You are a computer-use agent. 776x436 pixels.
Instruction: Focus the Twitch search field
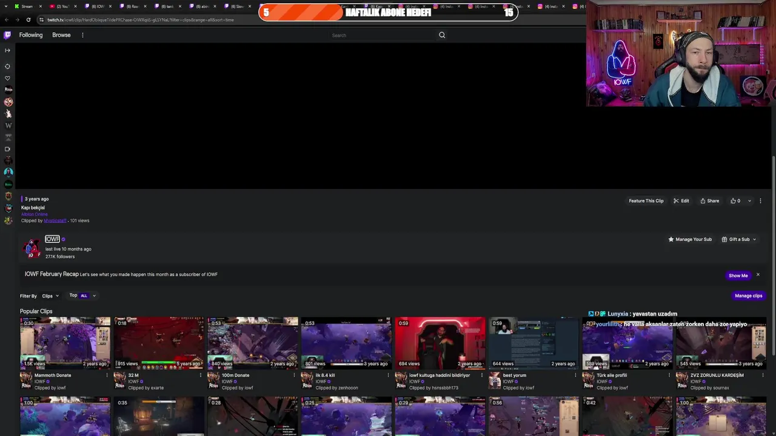[382, 35]
